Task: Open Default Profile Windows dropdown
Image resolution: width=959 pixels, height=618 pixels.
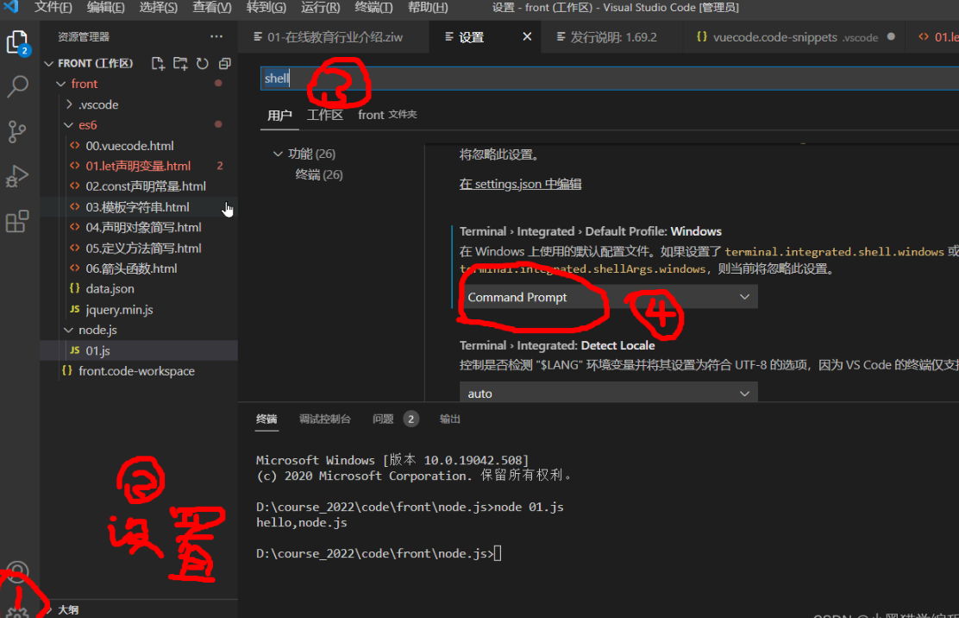Action: pos(607,297)
